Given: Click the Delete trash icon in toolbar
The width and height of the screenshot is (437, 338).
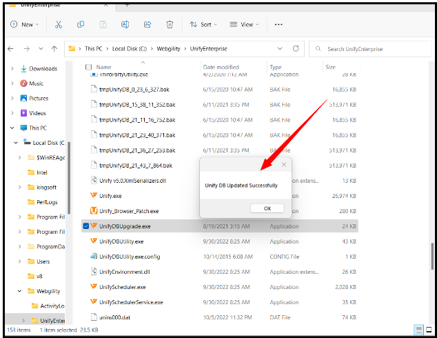Looking at the screenshot, I should (170, 24).
